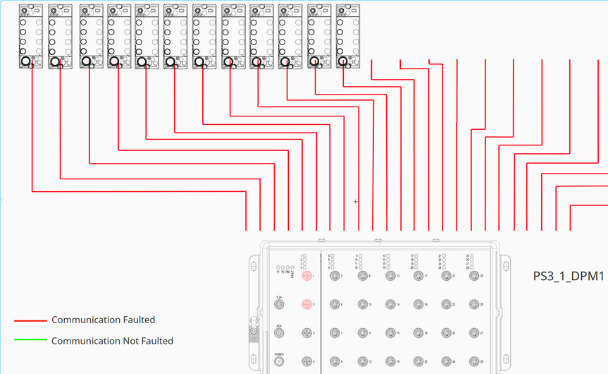Click the PS3_1_DPM1 device label

pyautogui.click(x=569, y=276)
